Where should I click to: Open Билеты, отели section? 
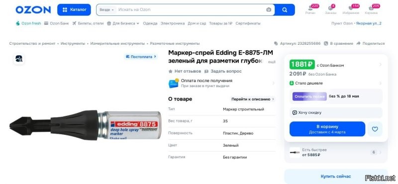88,23
